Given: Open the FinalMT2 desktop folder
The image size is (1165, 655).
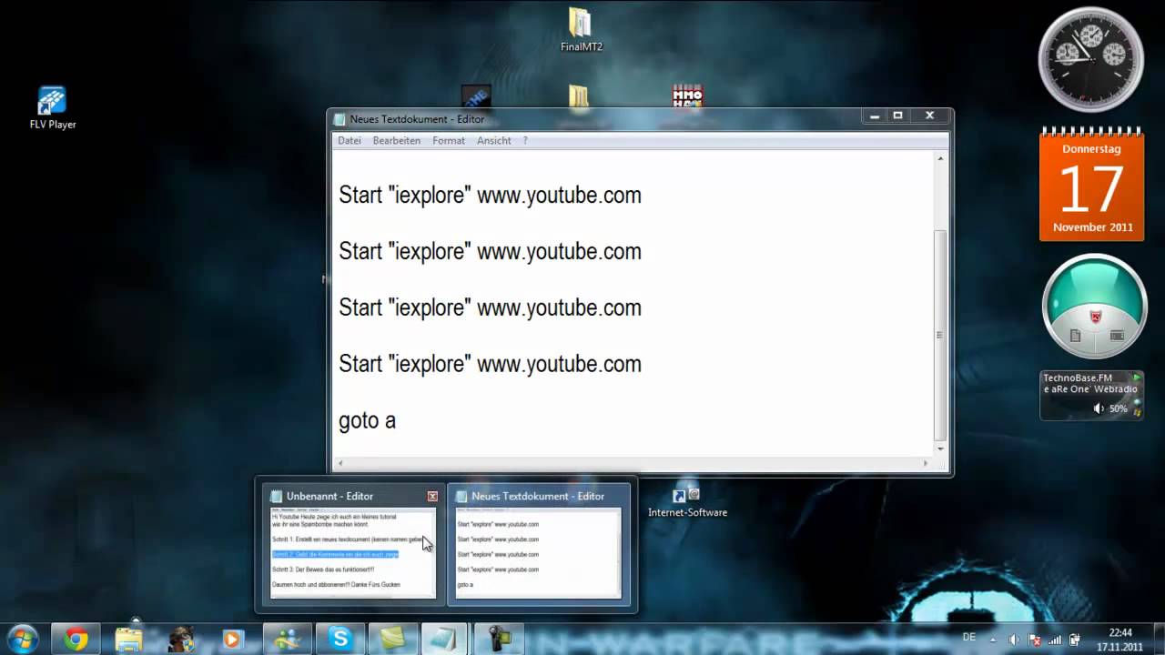Looking at the screenshot, I should tap(581, 30).
